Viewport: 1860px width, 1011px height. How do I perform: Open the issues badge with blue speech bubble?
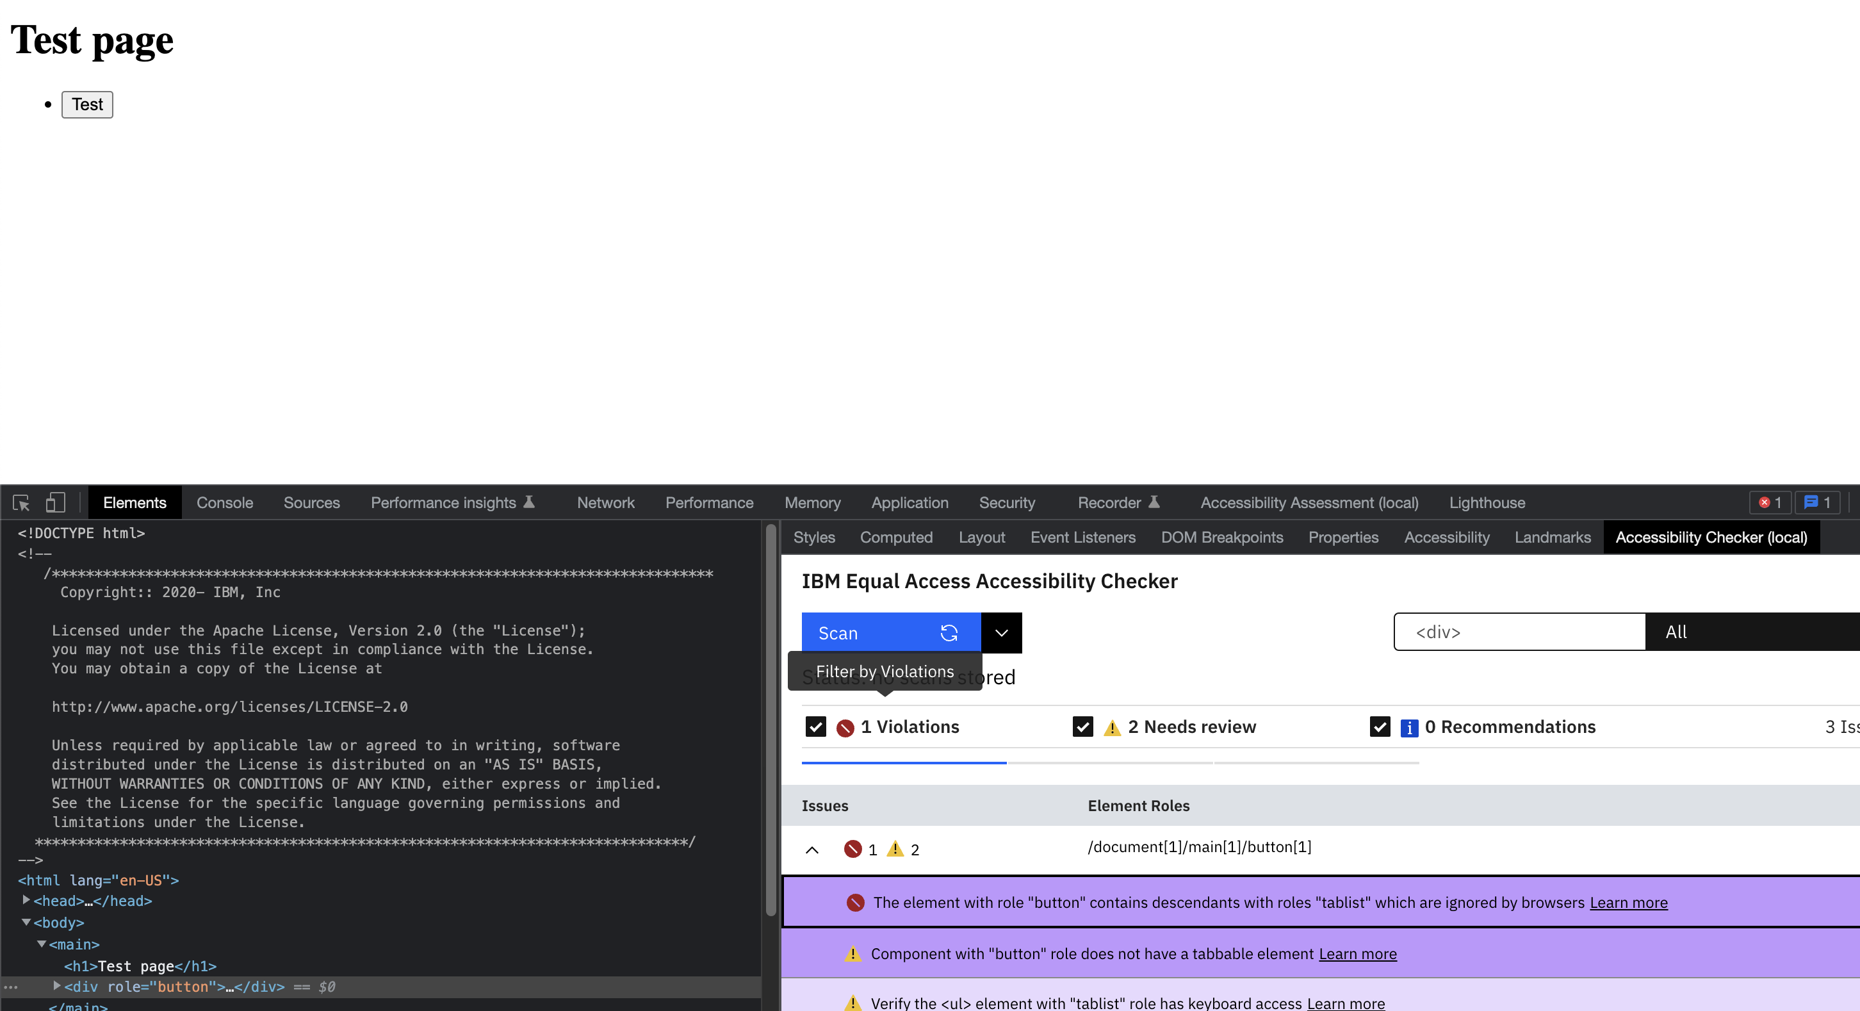coord(1816,502)
